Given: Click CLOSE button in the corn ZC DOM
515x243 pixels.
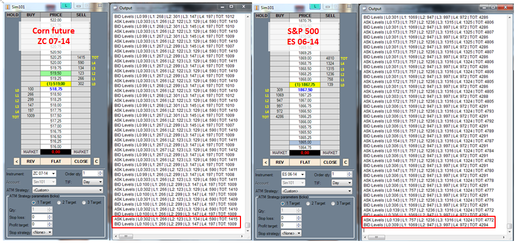Looking at the screenshot, I should click(x=81, y=161).
